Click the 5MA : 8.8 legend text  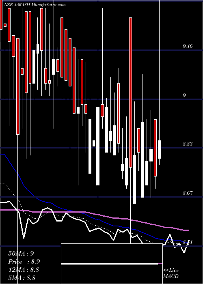click(22, 278)
